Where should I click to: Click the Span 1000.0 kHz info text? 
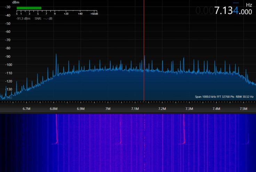tap(208, 97)
